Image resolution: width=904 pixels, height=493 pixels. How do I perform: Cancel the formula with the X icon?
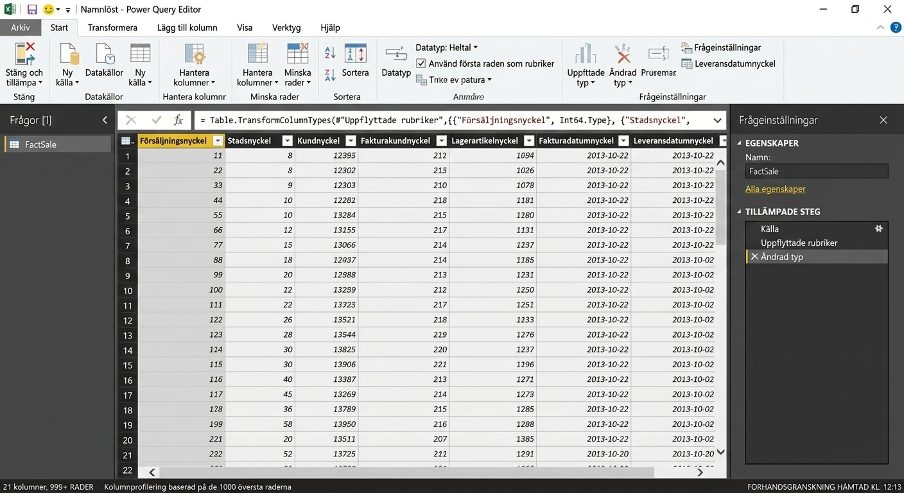[x=131, y=120]
